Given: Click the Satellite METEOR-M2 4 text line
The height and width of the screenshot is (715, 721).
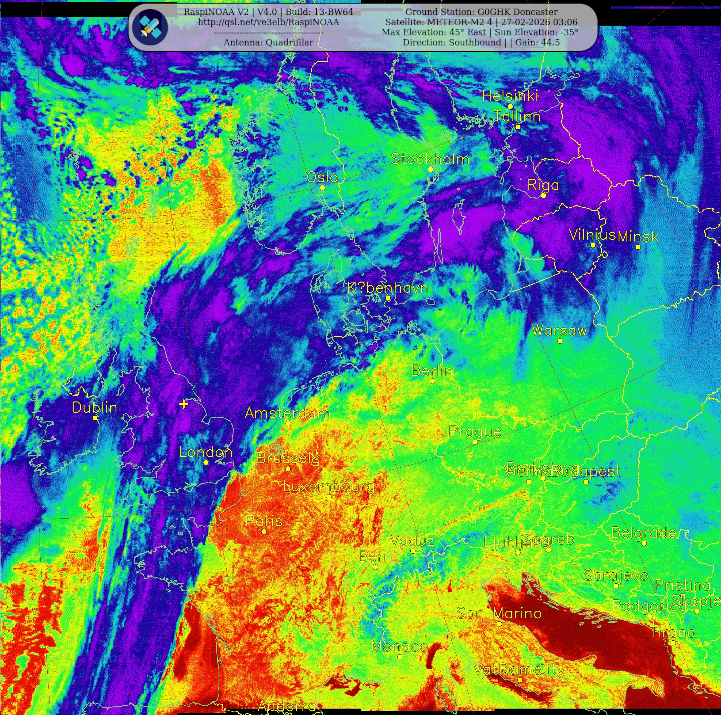Looking at the screenshot, I should pos(481,22).
